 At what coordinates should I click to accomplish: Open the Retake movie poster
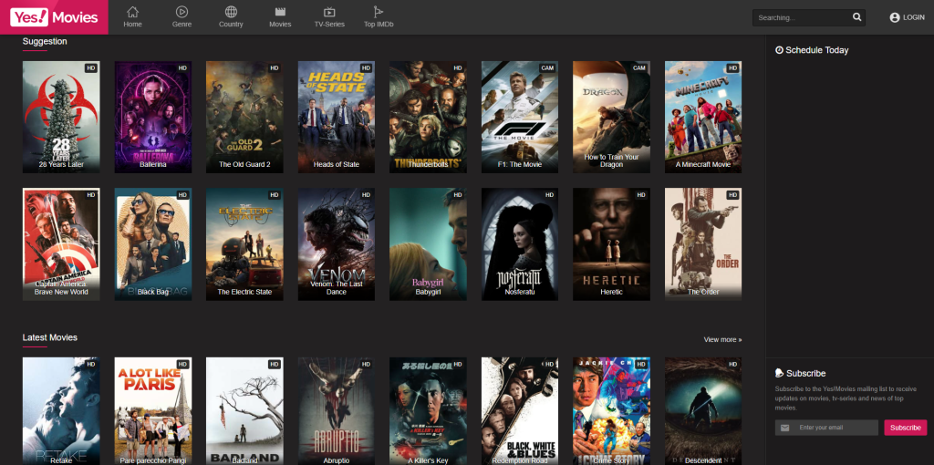pyautogui.click(x=61, y=411)
